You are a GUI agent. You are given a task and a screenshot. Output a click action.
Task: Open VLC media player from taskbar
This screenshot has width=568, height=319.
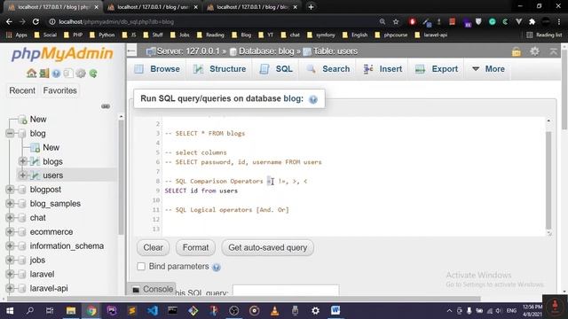275,310
